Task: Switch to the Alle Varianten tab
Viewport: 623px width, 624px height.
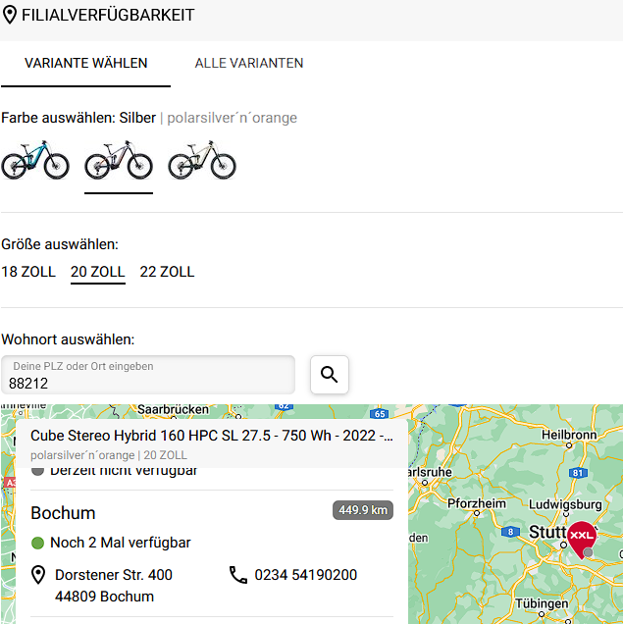Action: (x=249, y=64)
